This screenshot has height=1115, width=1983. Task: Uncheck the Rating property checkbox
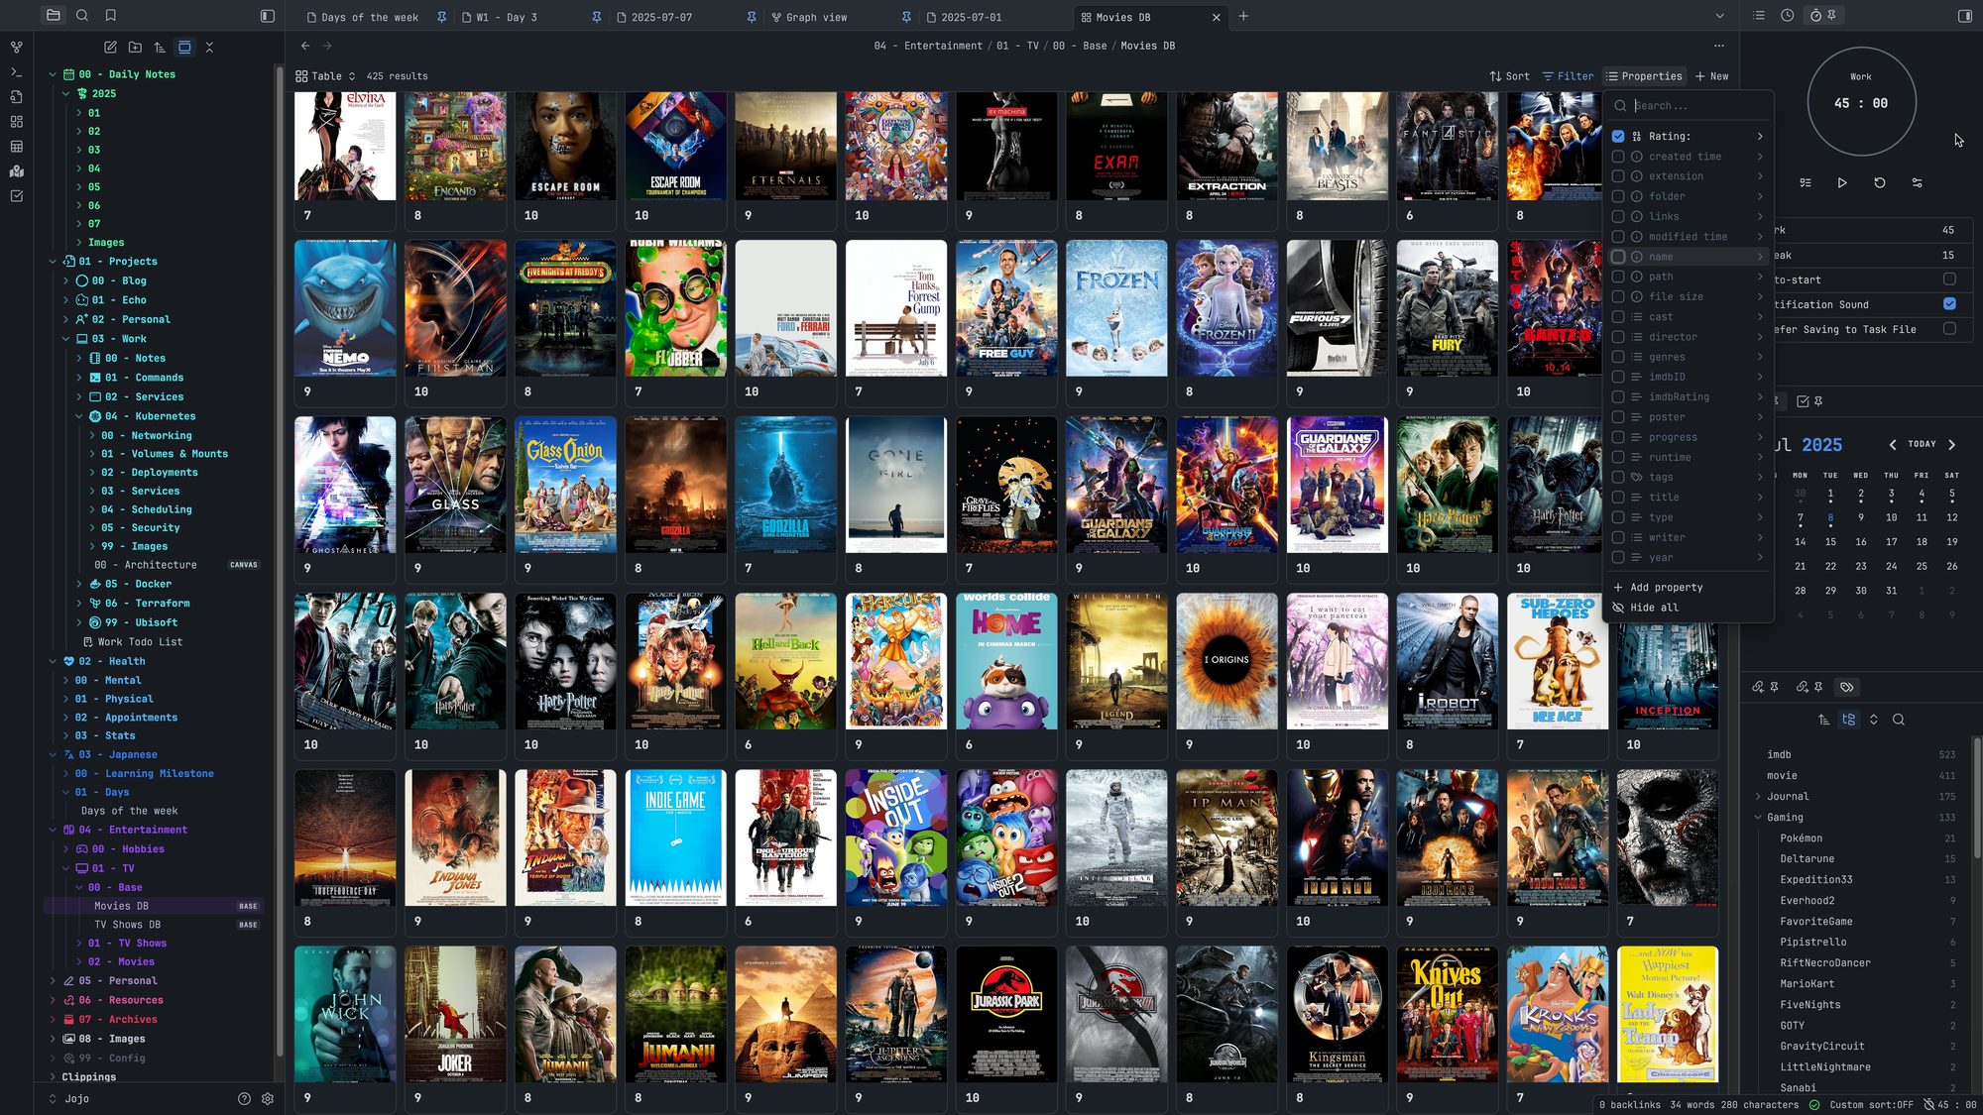pyautogui.click(x=1618, y=136)
